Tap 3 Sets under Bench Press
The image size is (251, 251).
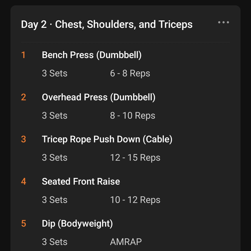pos(55,73)
